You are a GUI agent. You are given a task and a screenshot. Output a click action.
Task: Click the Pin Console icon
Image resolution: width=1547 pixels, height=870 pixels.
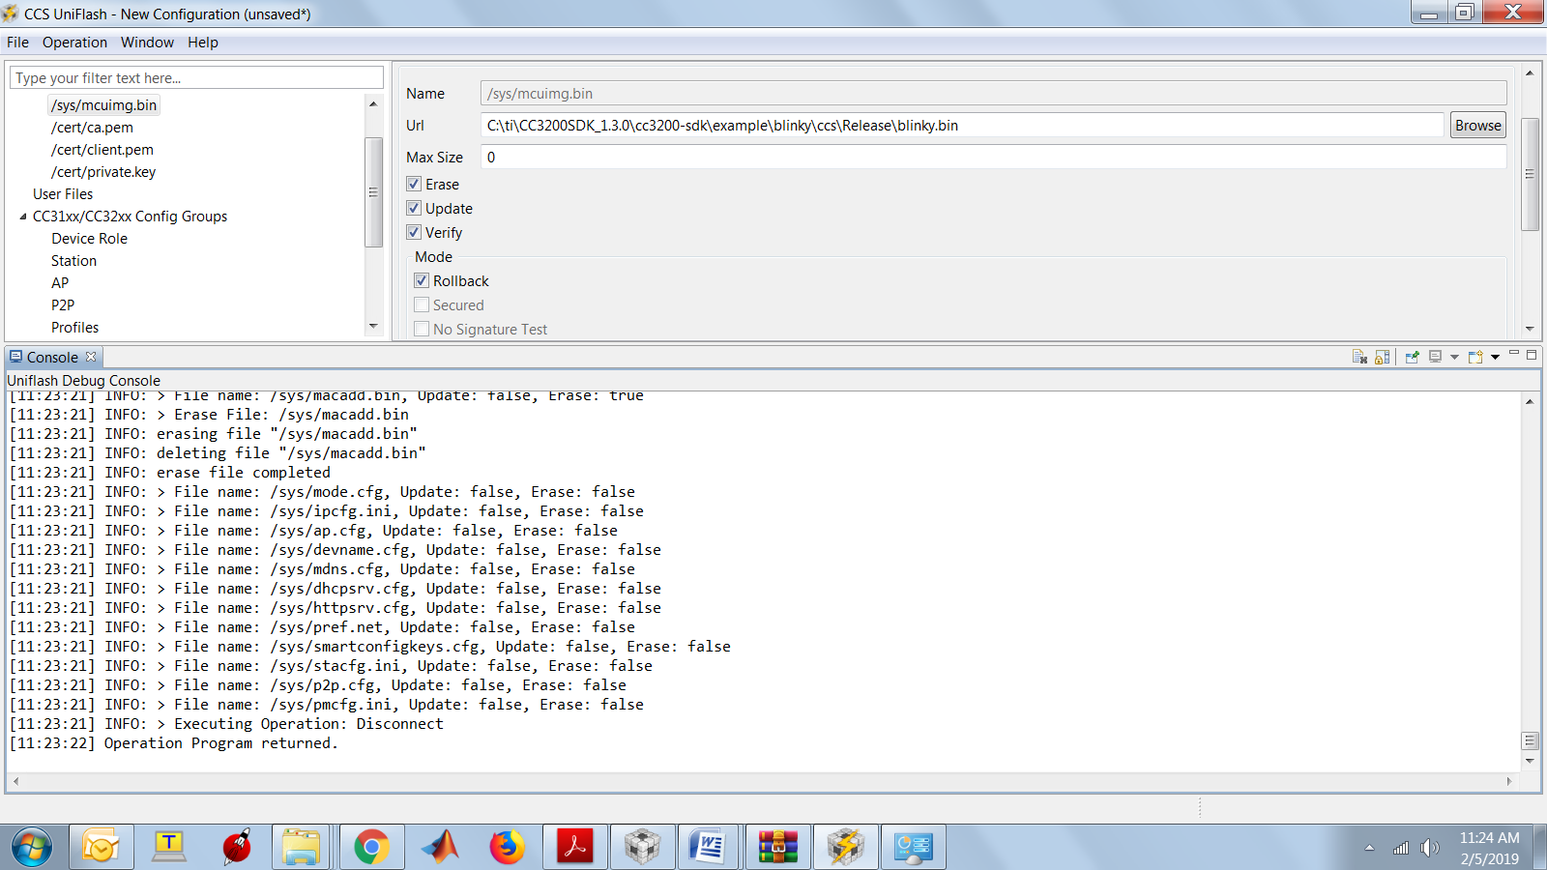click(1412, 357)
